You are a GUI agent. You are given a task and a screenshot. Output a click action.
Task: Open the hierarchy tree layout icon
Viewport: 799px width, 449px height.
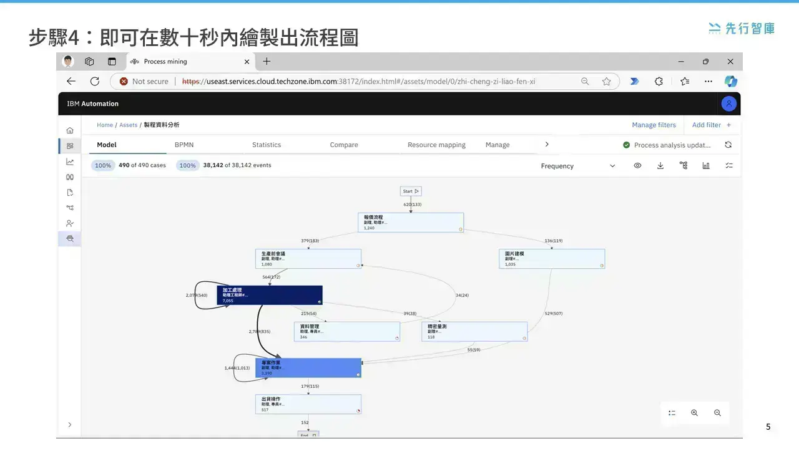click(684, 166)
